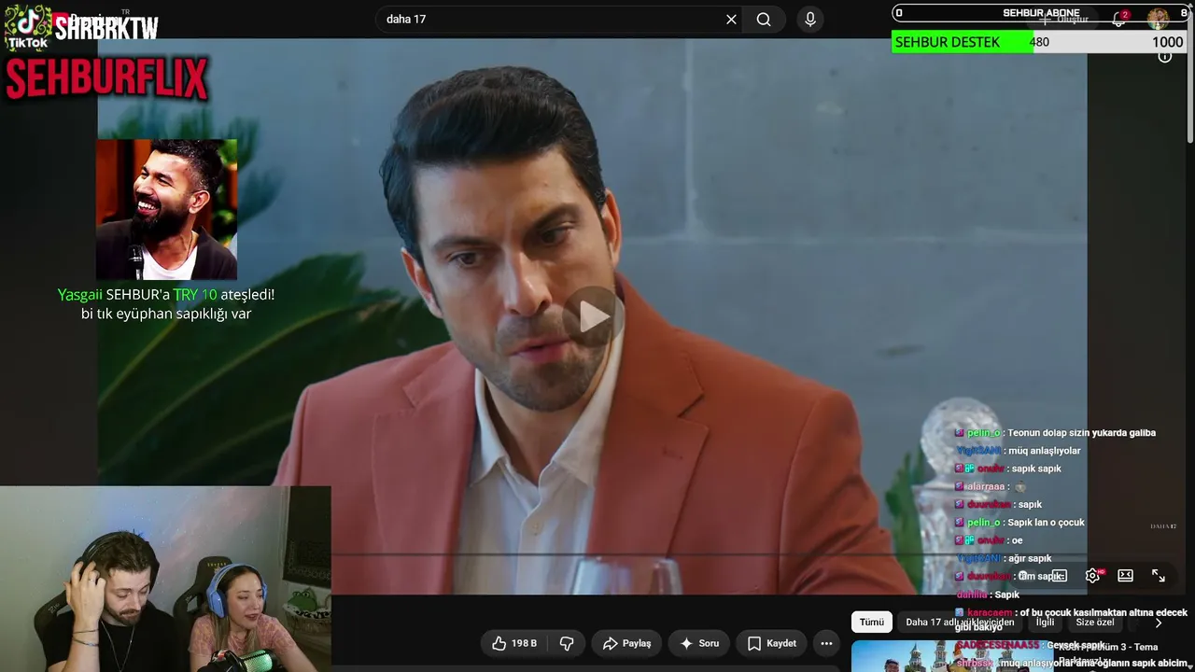Select the Tümü filter chip

pos(872,623)
